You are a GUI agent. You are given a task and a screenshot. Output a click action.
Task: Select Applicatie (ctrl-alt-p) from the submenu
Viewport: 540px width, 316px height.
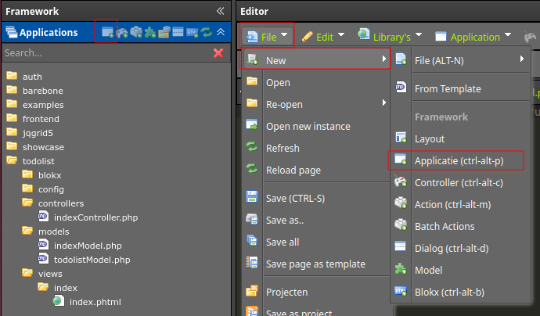pos(459,161)
